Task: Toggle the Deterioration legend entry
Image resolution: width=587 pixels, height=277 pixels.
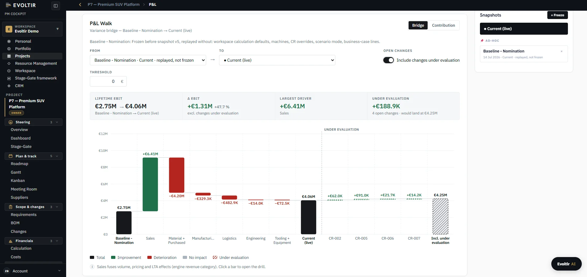Action: (x=162, y=258)
